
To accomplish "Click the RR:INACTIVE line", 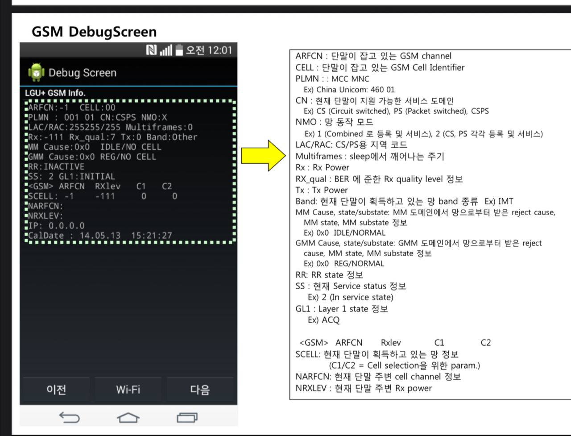I will 56,166.
